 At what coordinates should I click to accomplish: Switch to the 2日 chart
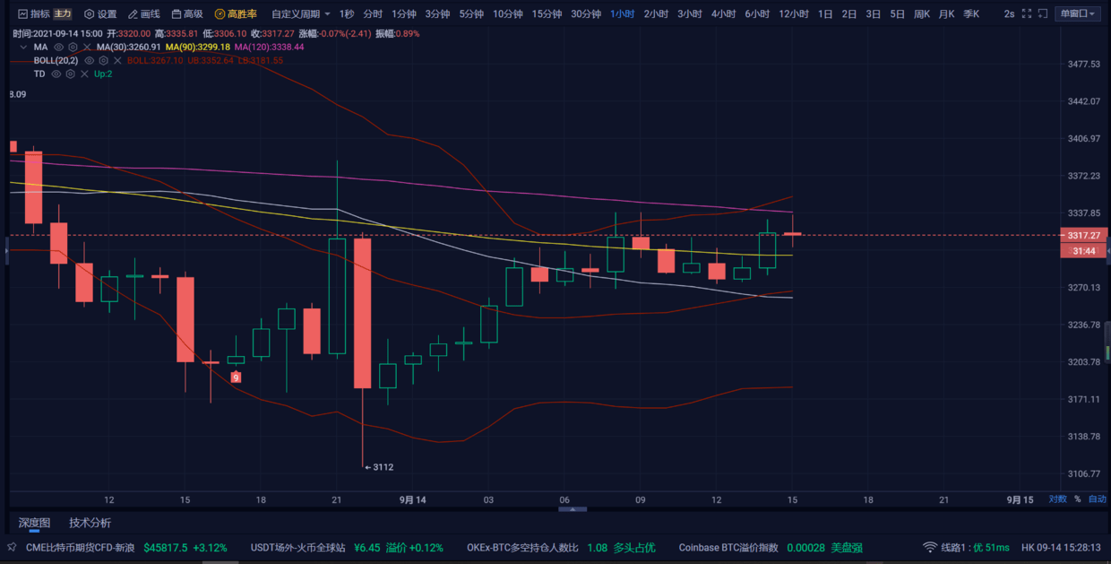pyautogui.click(x=848, y=14)
